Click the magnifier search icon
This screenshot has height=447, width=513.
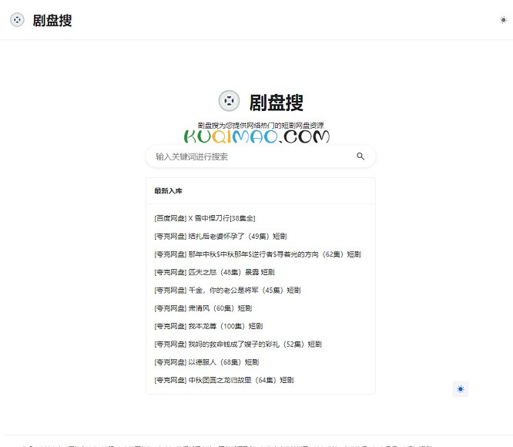[360, 156]
